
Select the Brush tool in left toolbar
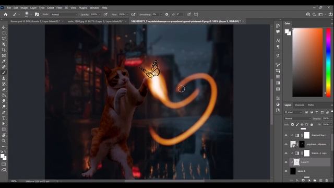click(x=4, y=73)
